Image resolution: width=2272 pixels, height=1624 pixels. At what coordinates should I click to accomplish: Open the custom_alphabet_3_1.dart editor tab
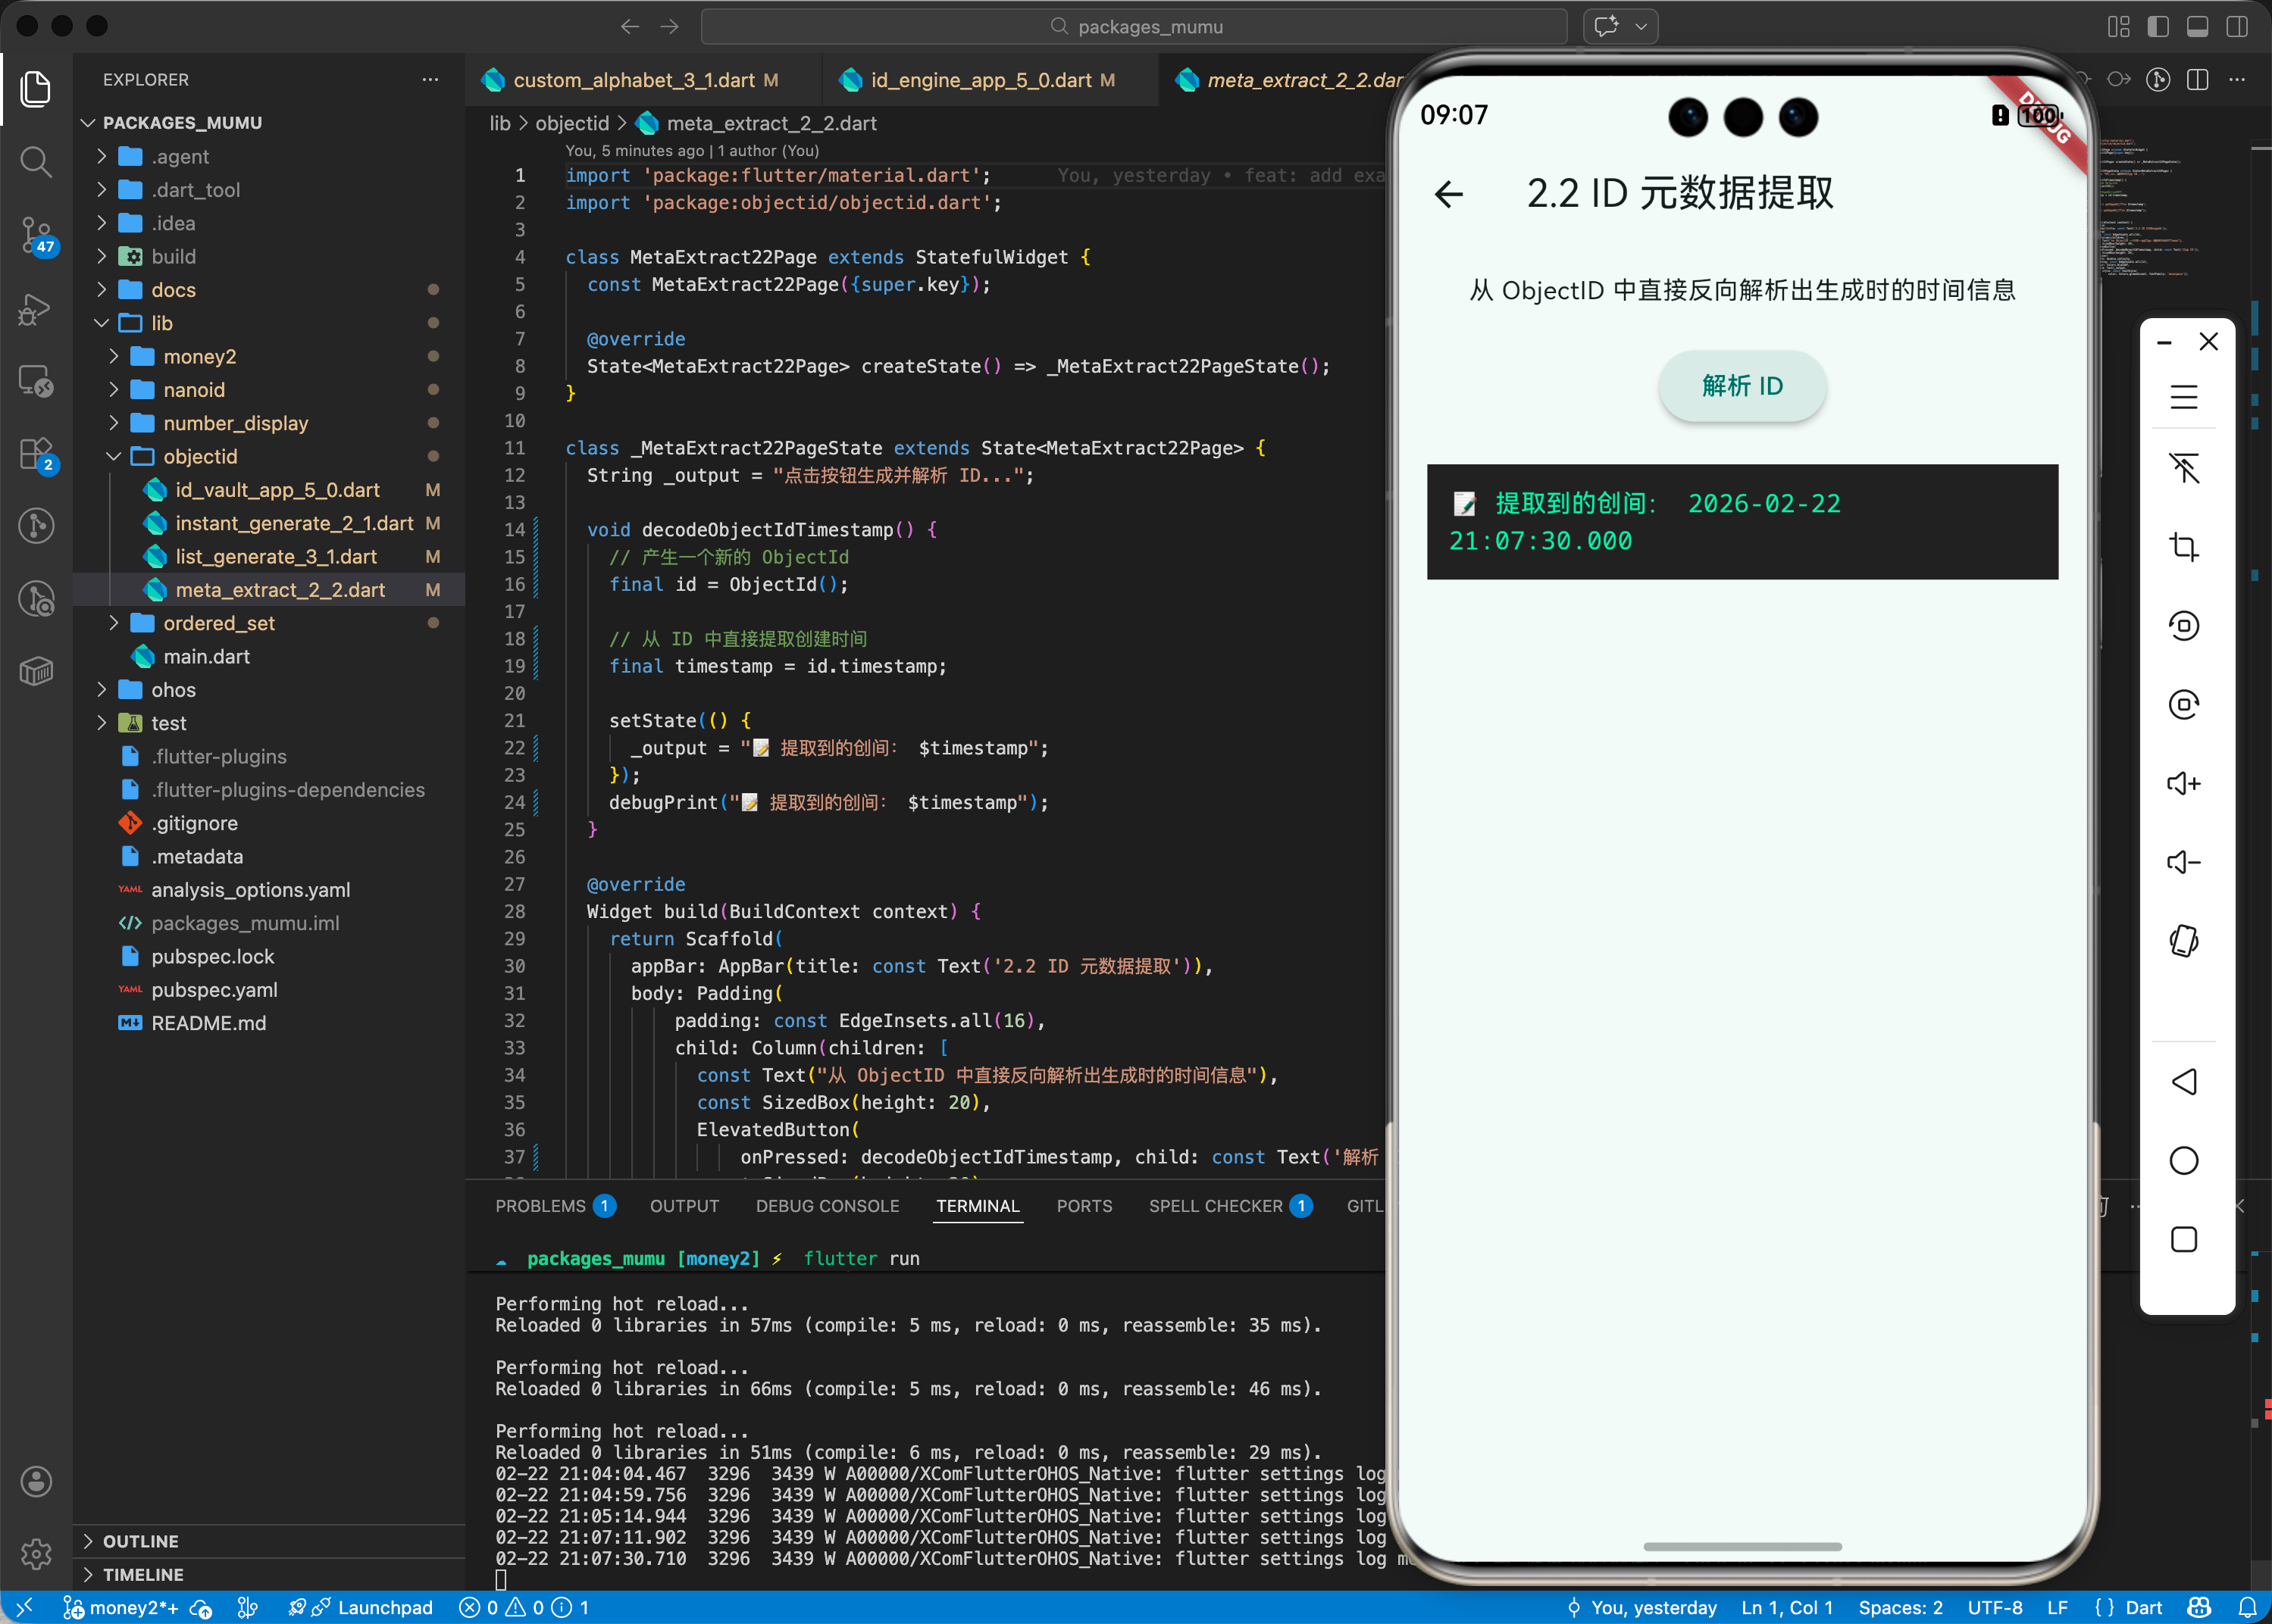[634, 80]
